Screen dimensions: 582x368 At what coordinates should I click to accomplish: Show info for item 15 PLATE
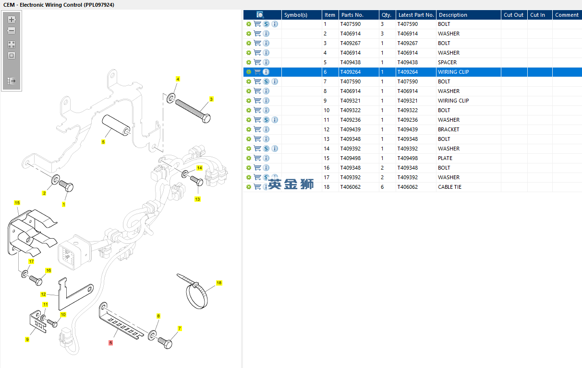click(x=266, y=158)
